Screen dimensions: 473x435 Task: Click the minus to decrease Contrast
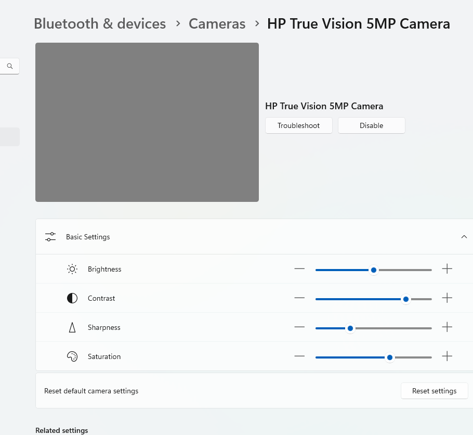click(x=299, y=298)
